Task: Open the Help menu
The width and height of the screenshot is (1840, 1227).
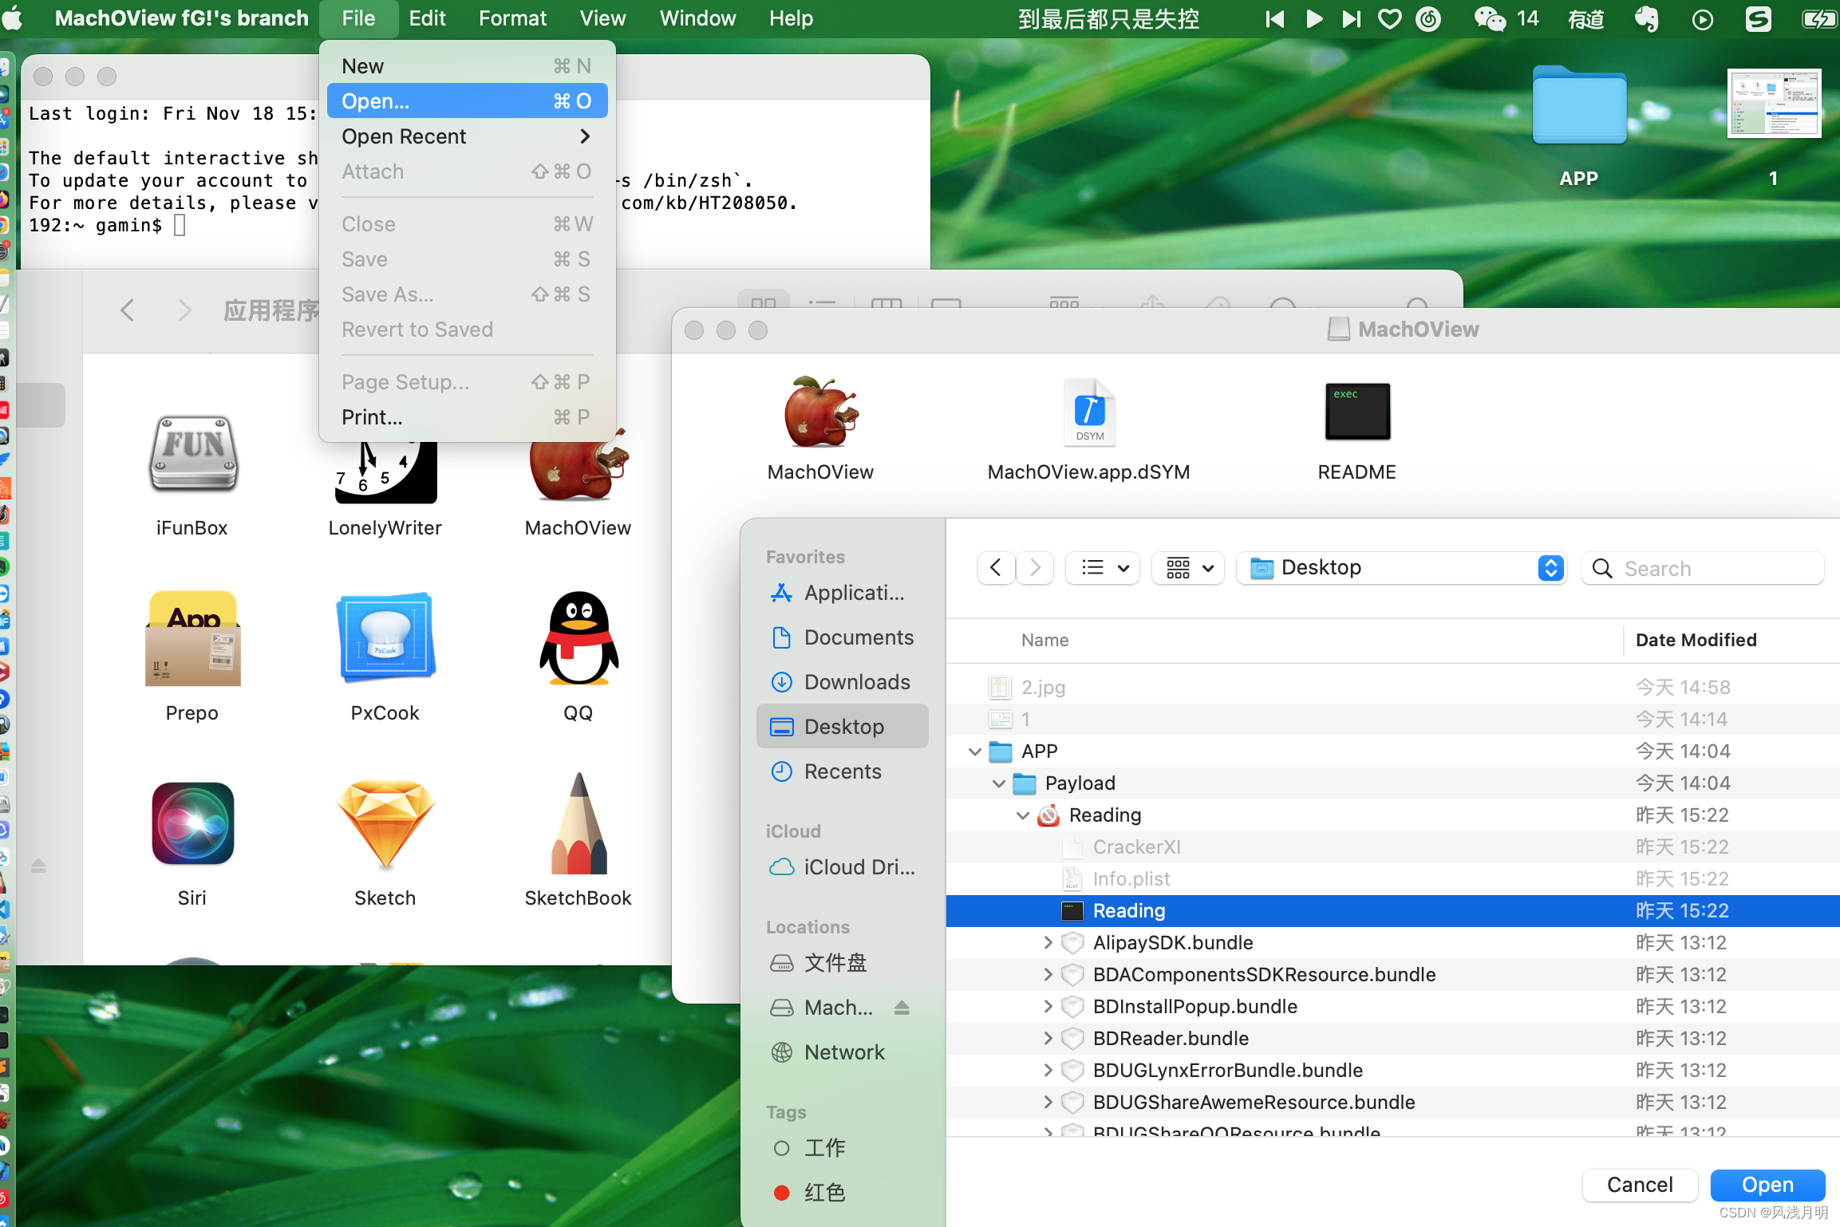Action: (x=791, y=18)
